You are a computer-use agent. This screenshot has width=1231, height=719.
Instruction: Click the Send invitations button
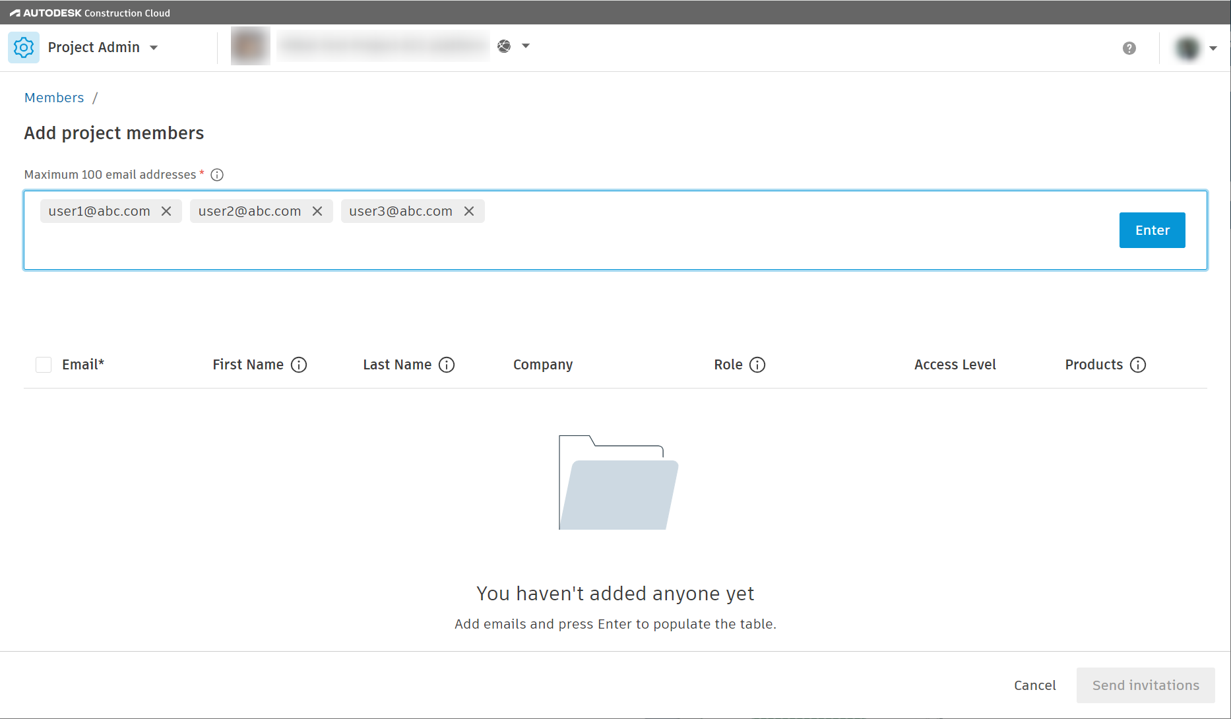pos(1145,685)
